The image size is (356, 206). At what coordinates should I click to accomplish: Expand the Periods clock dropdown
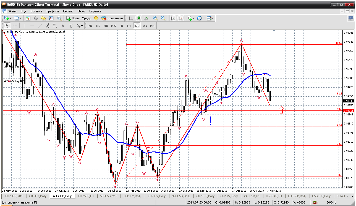click(203, 18)
